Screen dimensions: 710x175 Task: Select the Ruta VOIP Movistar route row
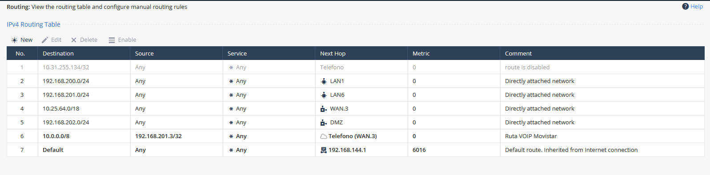pyautogui.click(x=356, y=136)
